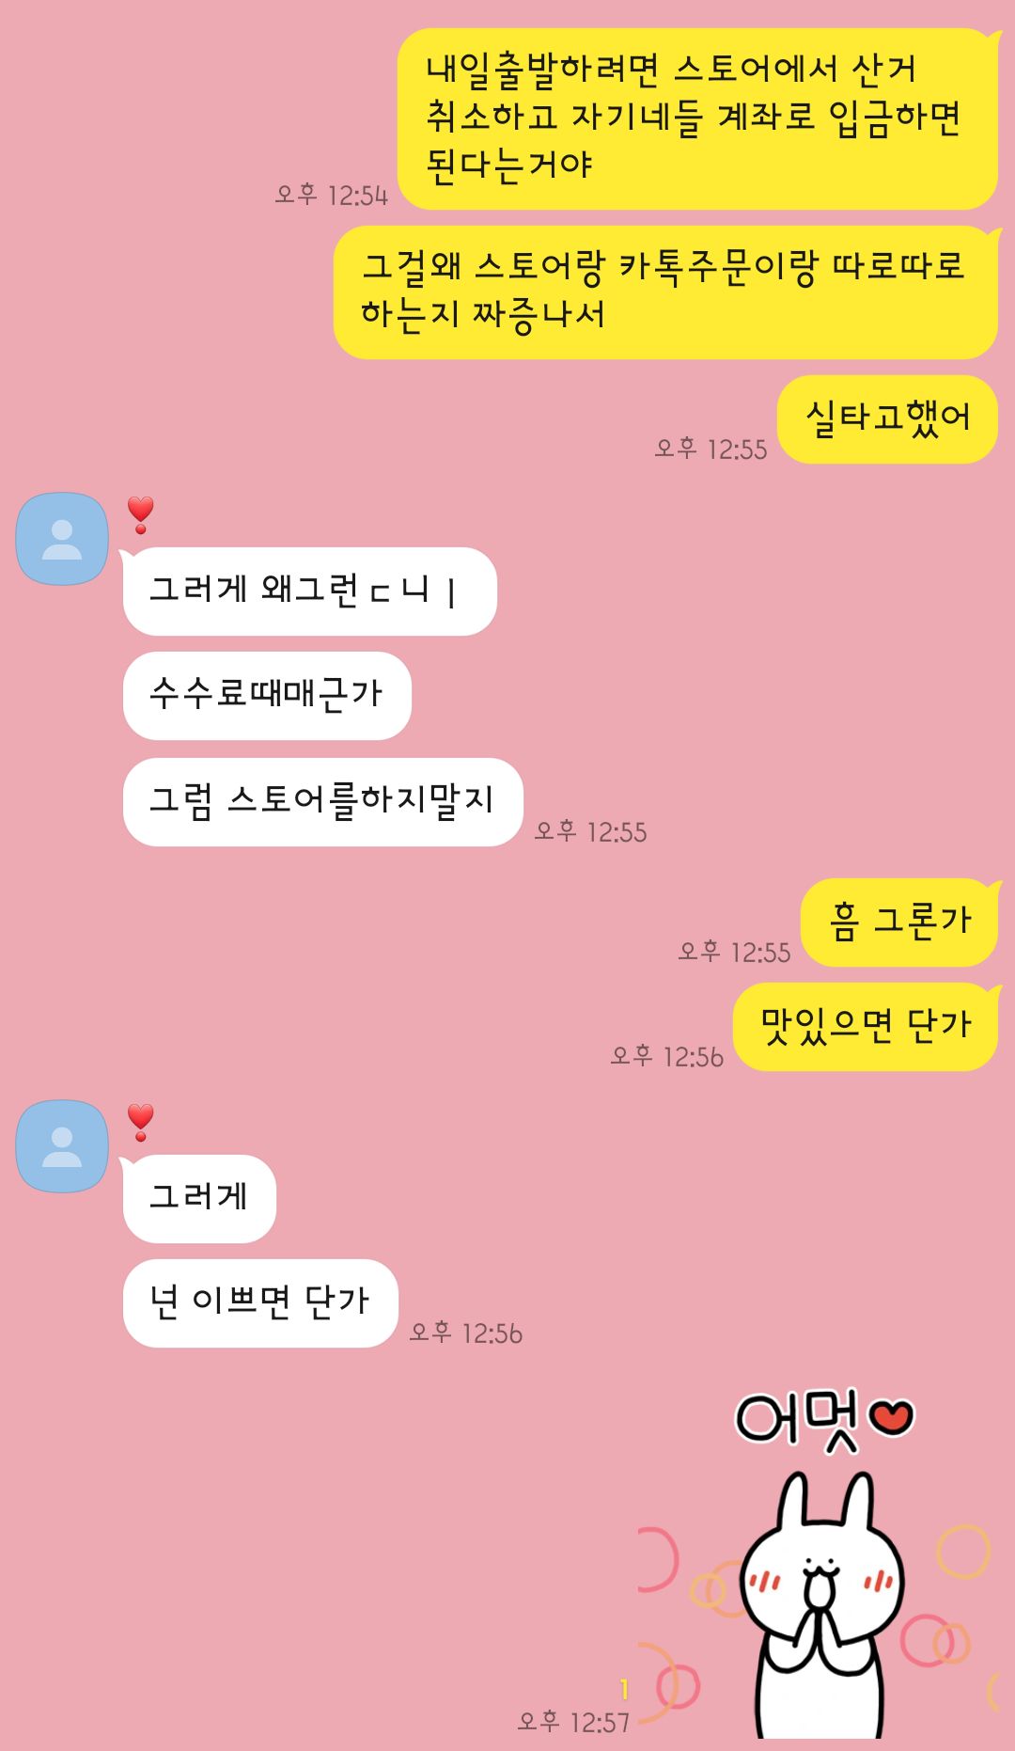The image size is (1015, 1751).
Task: Tap the '내일출발하려면 스토어에서' yellow message
Action: 697,118
